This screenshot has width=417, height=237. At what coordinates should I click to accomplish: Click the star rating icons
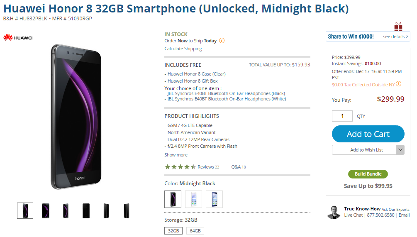[180, 167]
